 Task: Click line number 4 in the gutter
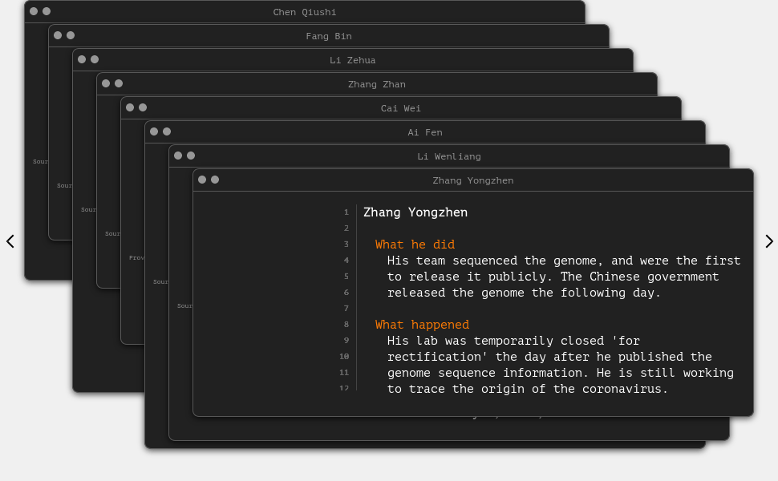[x=346, y=261]
